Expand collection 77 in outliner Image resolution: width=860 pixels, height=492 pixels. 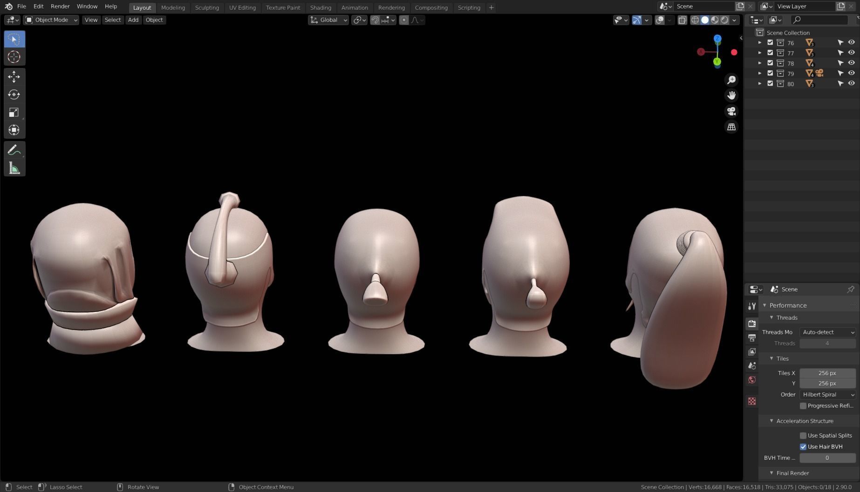(x=760, y=53)
